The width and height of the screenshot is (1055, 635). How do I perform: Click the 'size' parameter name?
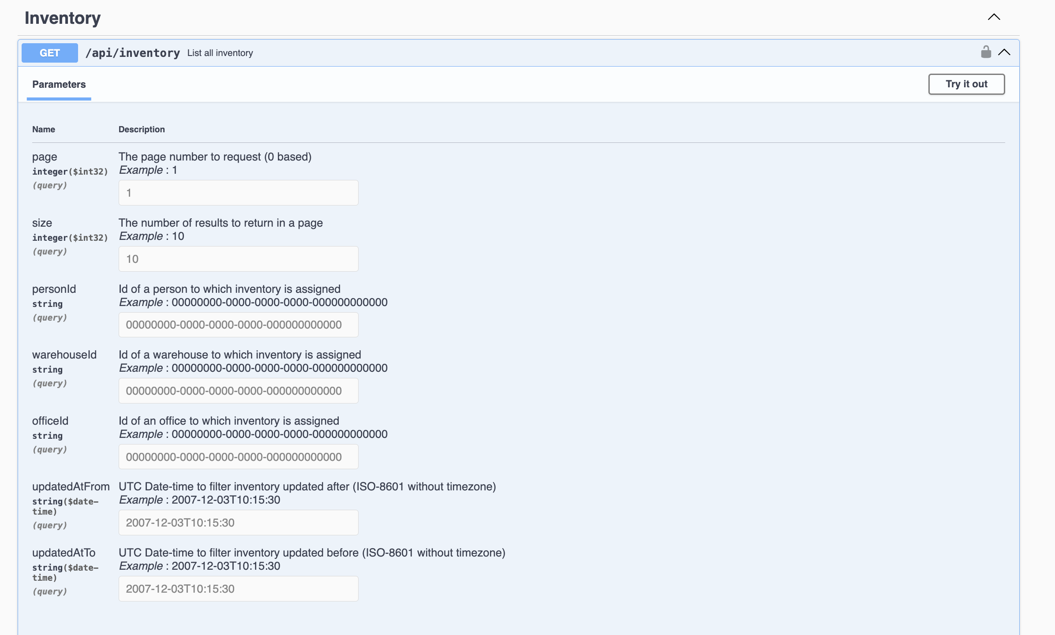click(x=42, y=223)
